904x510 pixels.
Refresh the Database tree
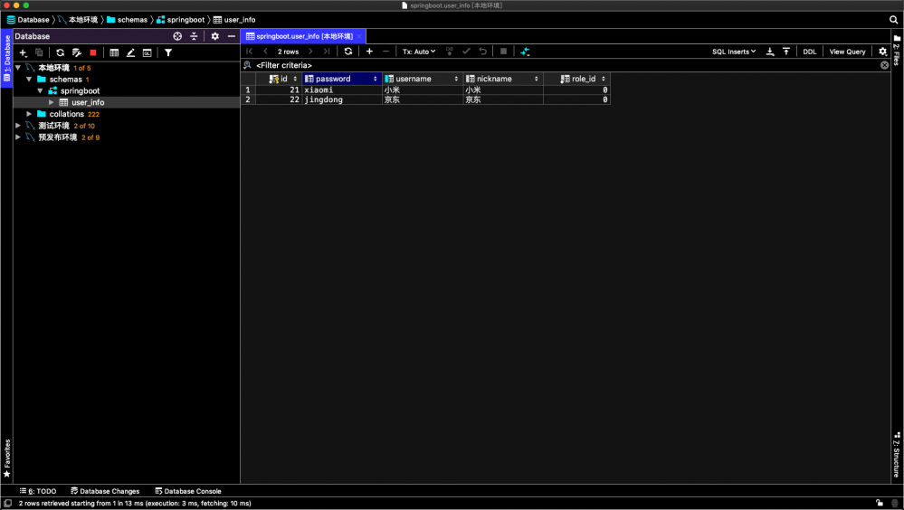(x=60, y=52)
